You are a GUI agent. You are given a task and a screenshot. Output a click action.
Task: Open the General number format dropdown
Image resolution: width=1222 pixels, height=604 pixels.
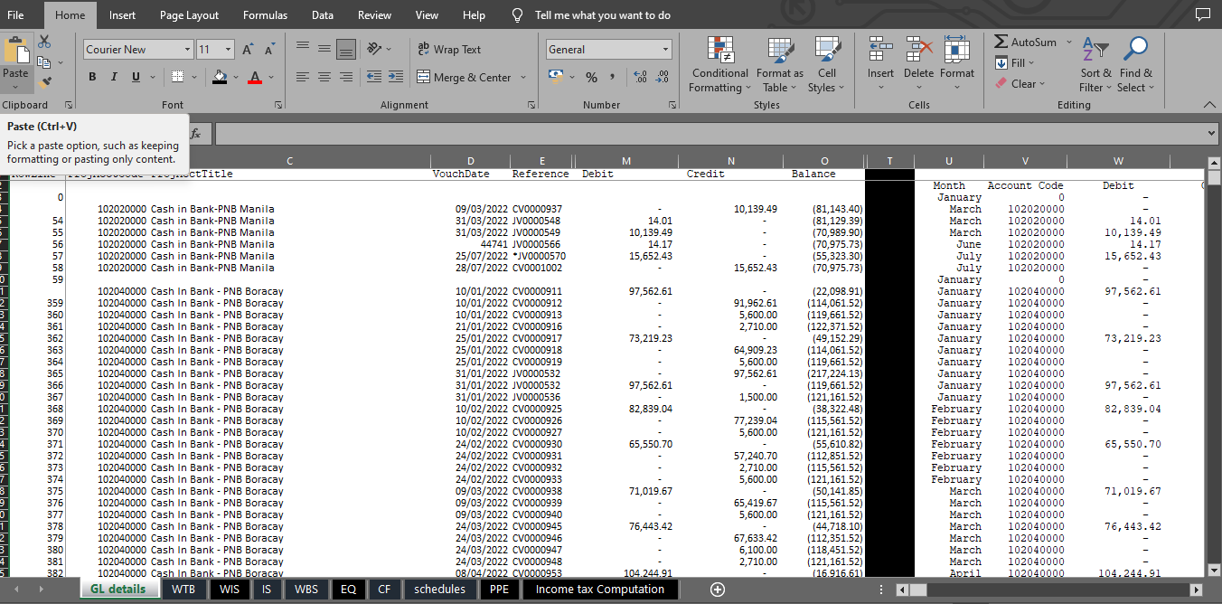click(666, 50)
